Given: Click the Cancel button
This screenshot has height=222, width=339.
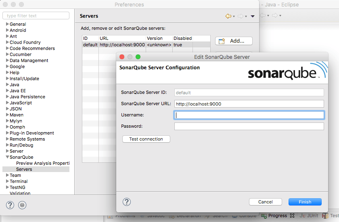Looking at the screenshot, I should [265, 202].
